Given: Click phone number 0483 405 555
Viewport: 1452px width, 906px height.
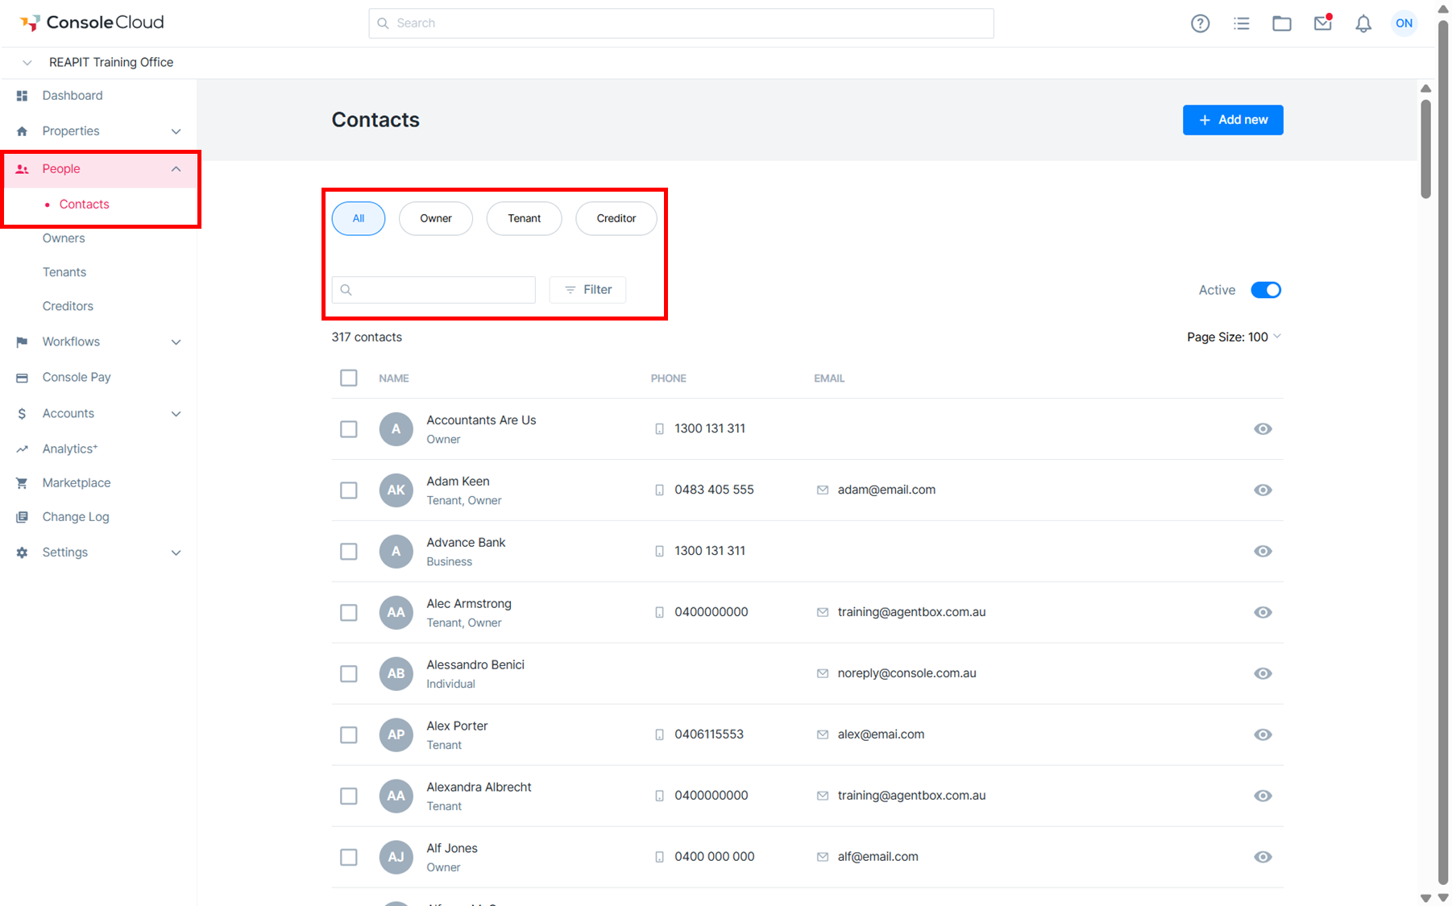Looking at the screenshot, I should pos(714,490).
